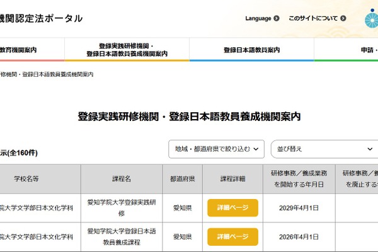Click 愛知県 in the 2029年4月1日 row

click(x=183, y=208)
